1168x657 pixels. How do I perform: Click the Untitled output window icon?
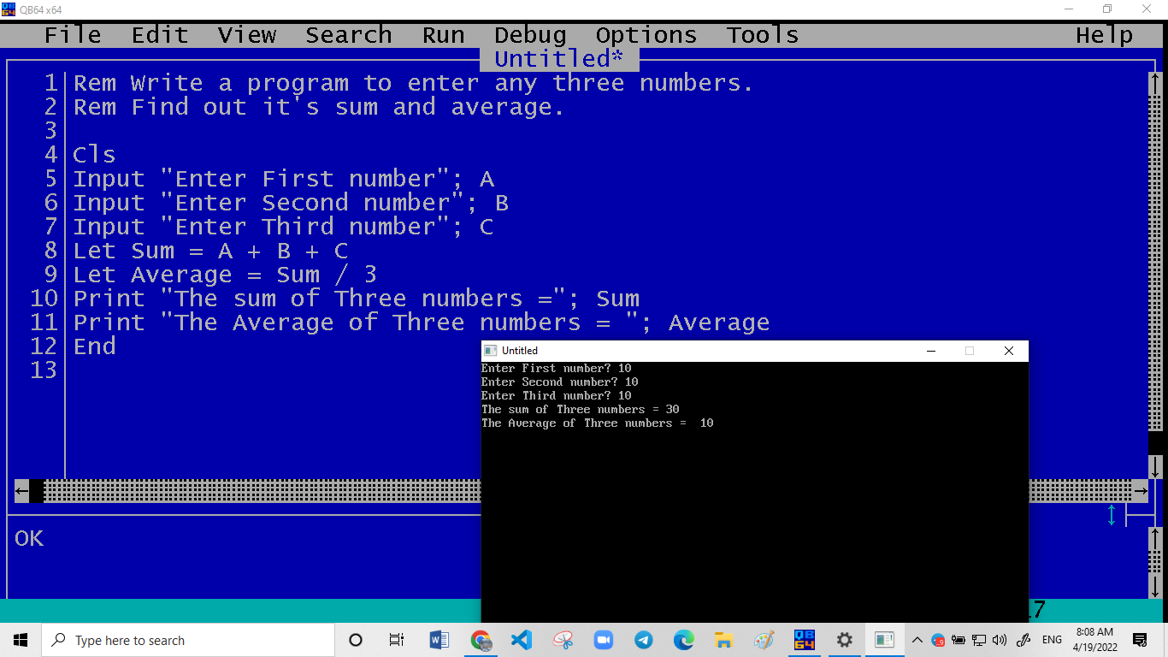click(490, 351)
